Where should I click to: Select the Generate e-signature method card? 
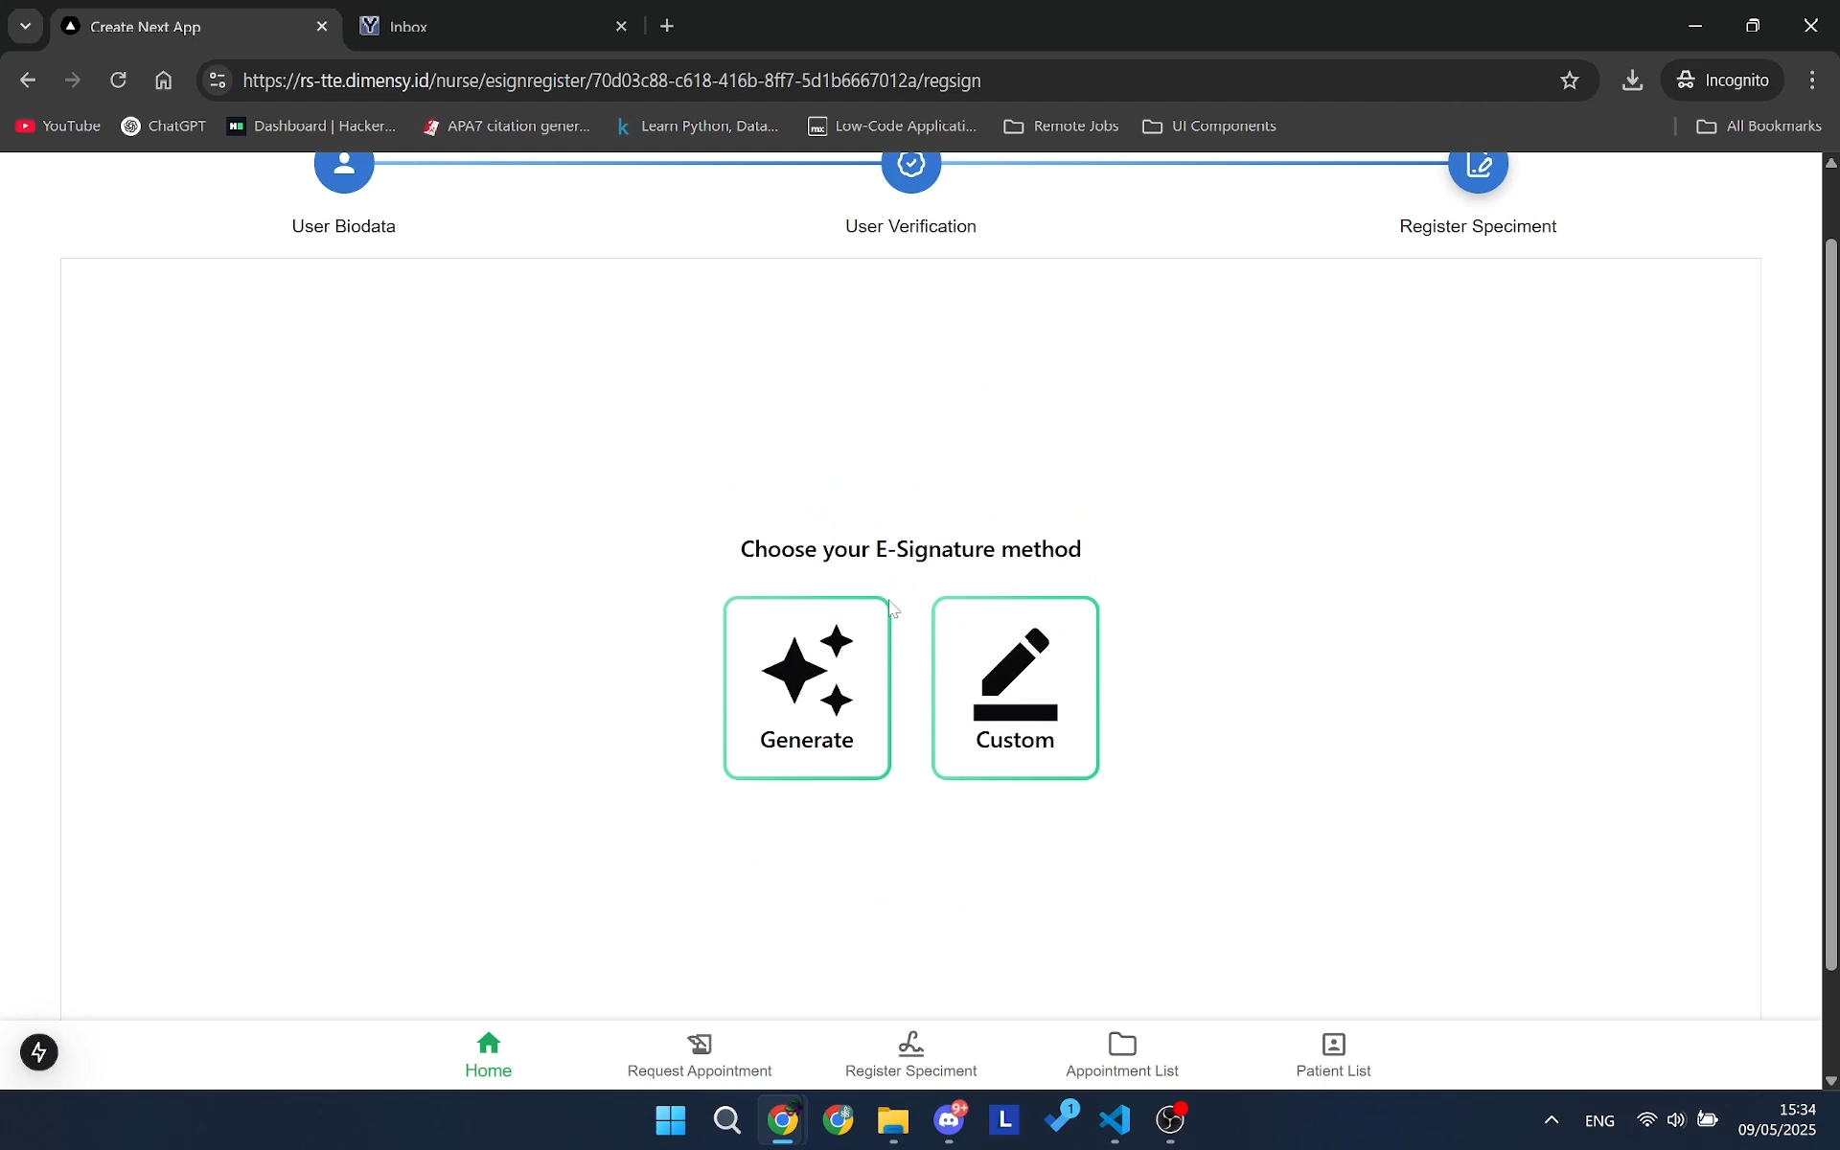[x=806, y=687]
